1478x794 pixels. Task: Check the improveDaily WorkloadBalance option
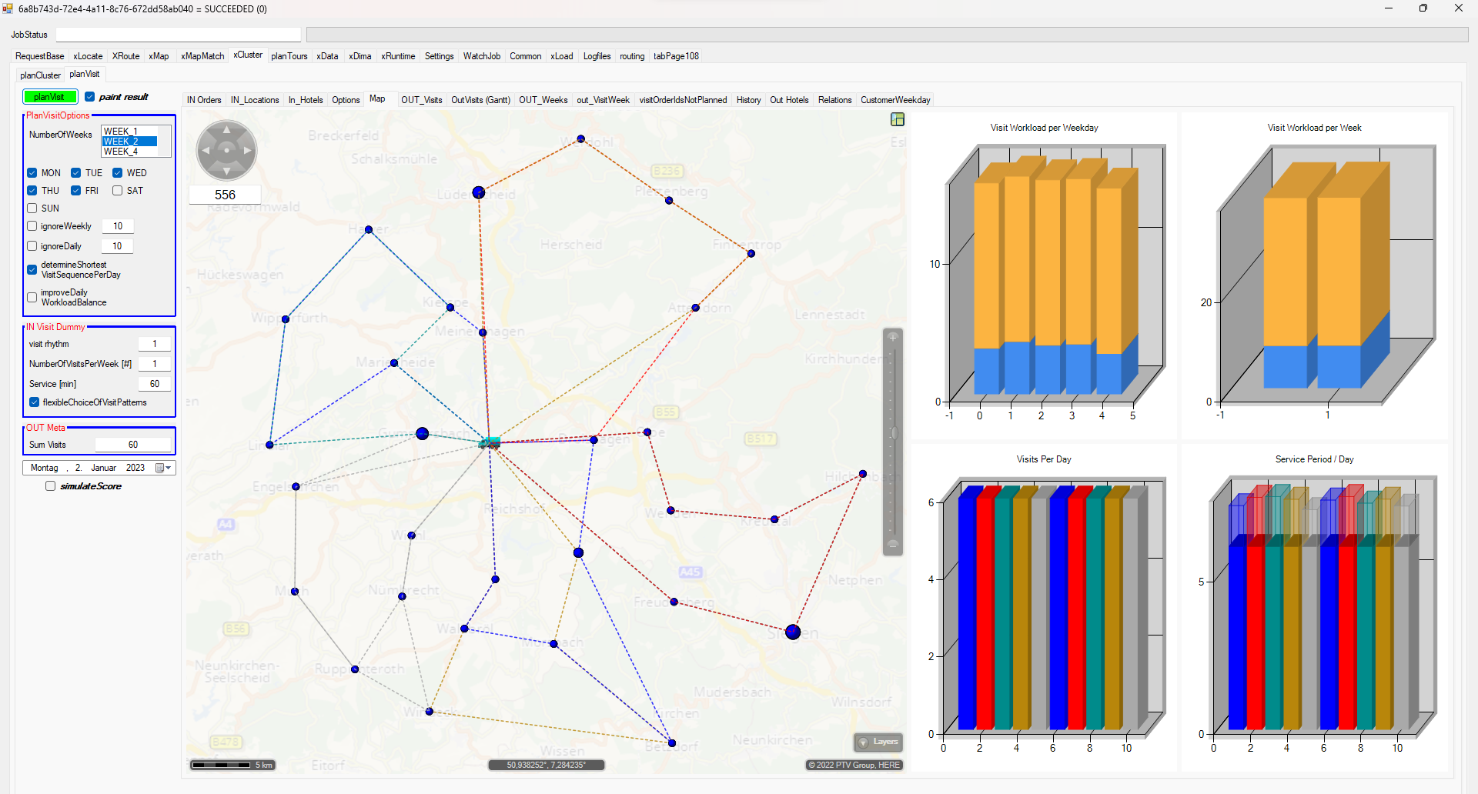[32, 297]
